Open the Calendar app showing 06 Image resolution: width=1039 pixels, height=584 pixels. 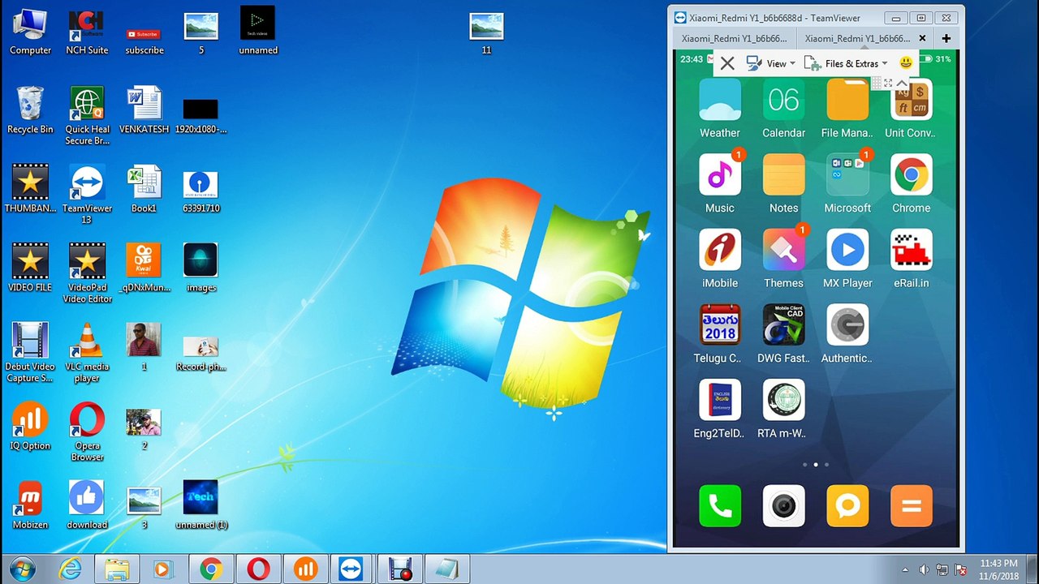tap(783, 101)
